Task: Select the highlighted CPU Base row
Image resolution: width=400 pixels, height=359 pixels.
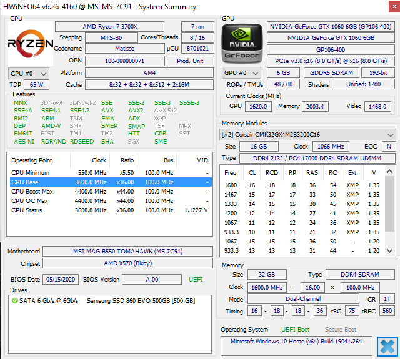Action: (x=111, y=182)
